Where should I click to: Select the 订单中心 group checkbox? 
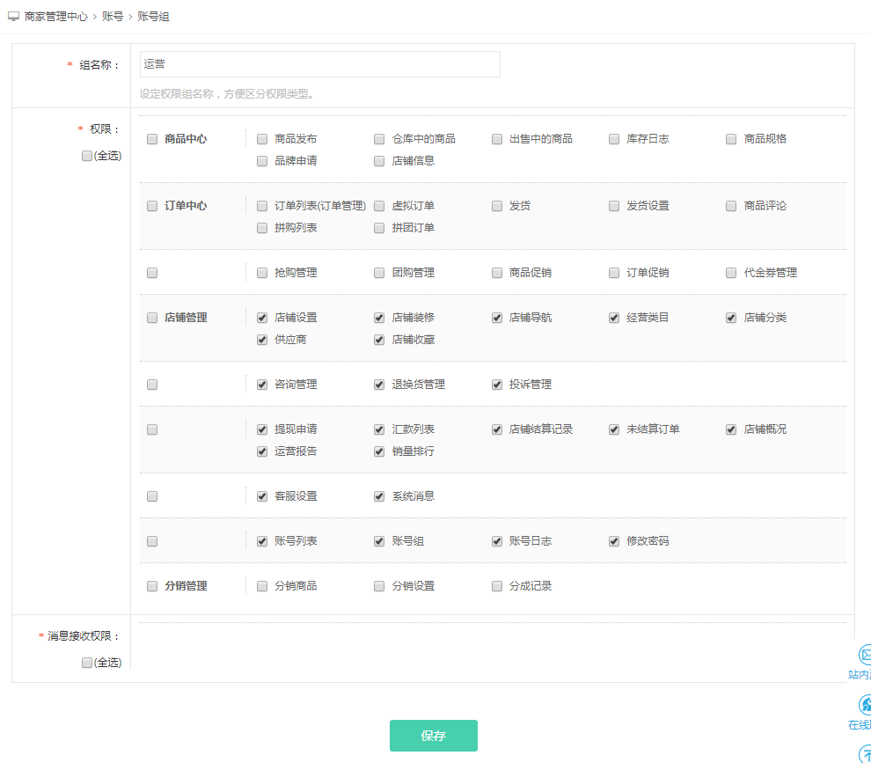click(152, 206)
